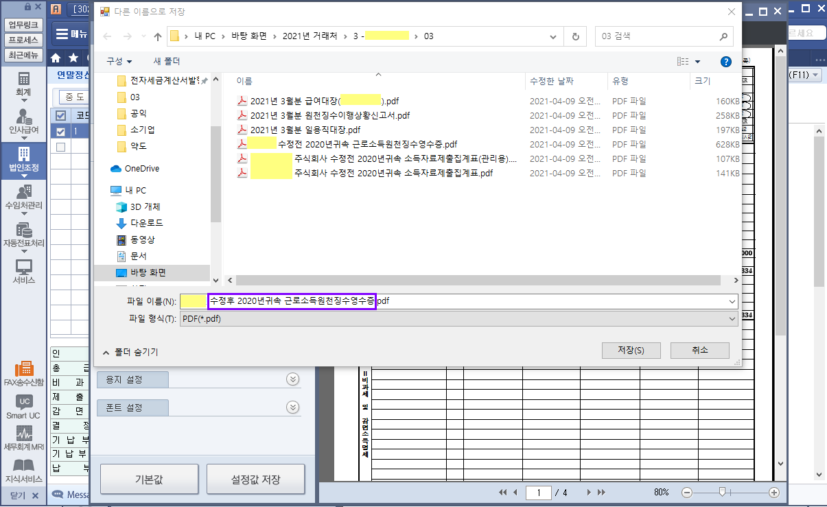The height and width of the screenshot is (507, 827).
Task: Click the help question mark icon
Action: (725, 62)
